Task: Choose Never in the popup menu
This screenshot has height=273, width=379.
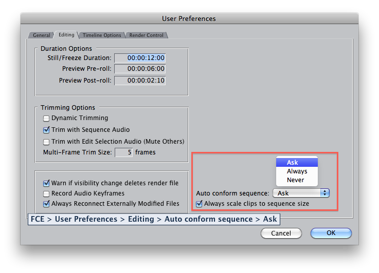Action: [296, 180]
